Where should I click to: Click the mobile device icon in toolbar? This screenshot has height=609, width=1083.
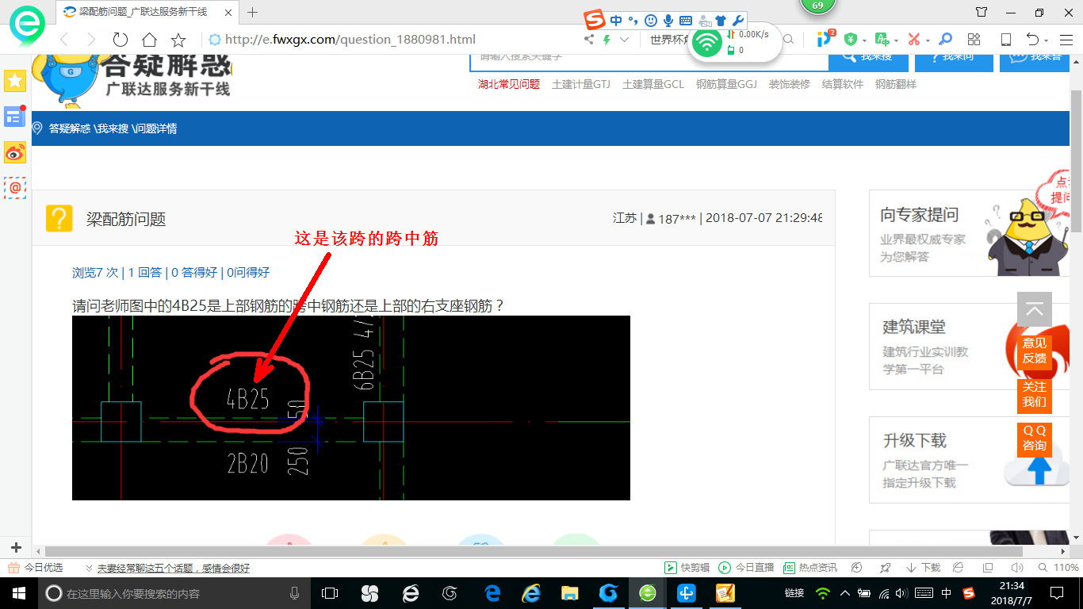tap(1005, 40)
